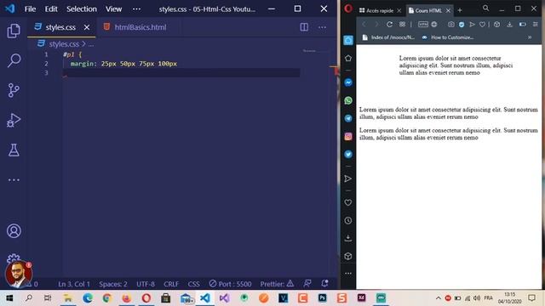Click the Opera snapshot camera icon
The height and width of the screenshot is (306, 545).
click(450, 25)
